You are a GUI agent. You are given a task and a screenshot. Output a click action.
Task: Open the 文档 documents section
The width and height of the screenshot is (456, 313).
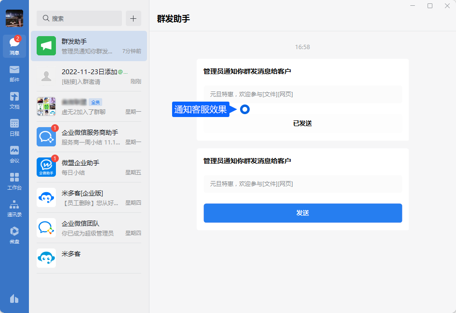(x=14, y=101)
